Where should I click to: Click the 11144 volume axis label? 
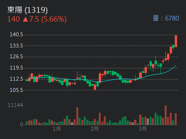pyautogui.click(x=15, y=105)
